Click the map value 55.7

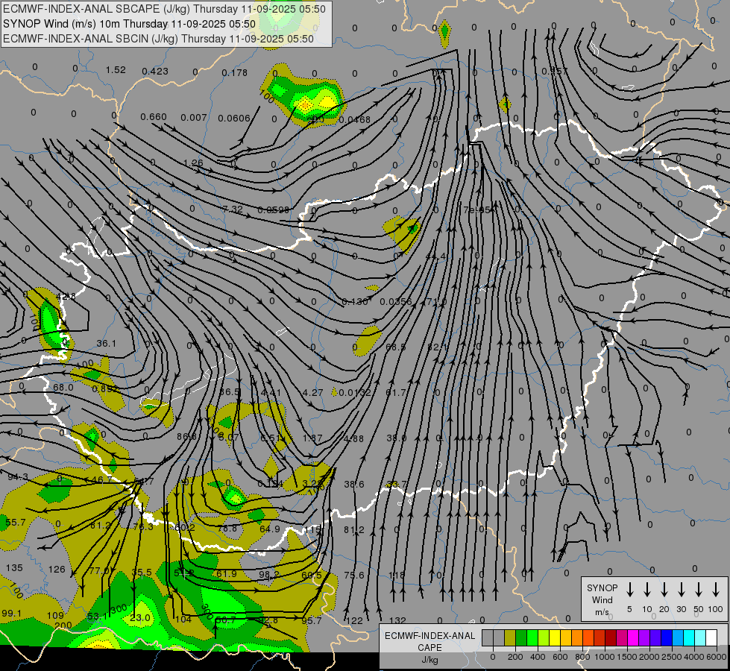(16, 523)
